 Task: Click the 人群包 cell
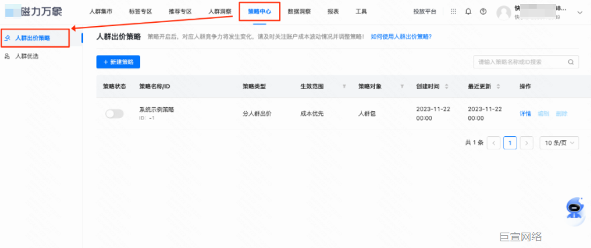coord(367,114)
